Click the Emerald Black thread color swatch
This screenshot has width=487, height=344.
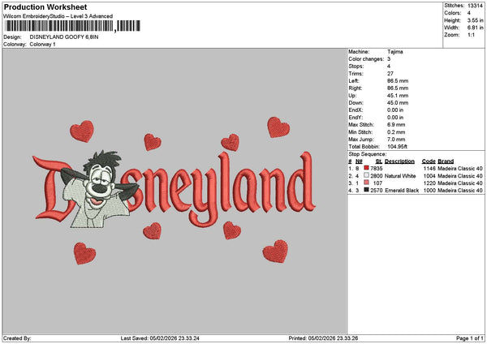click(x=367, y=190)
